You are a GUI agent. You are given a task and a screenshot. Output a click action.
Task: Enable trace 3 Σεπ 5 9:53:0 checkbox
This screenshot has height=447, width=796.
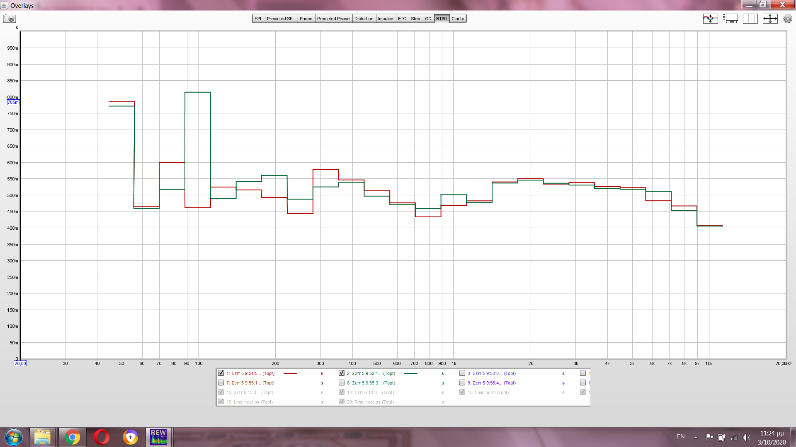tap(462, 373)
